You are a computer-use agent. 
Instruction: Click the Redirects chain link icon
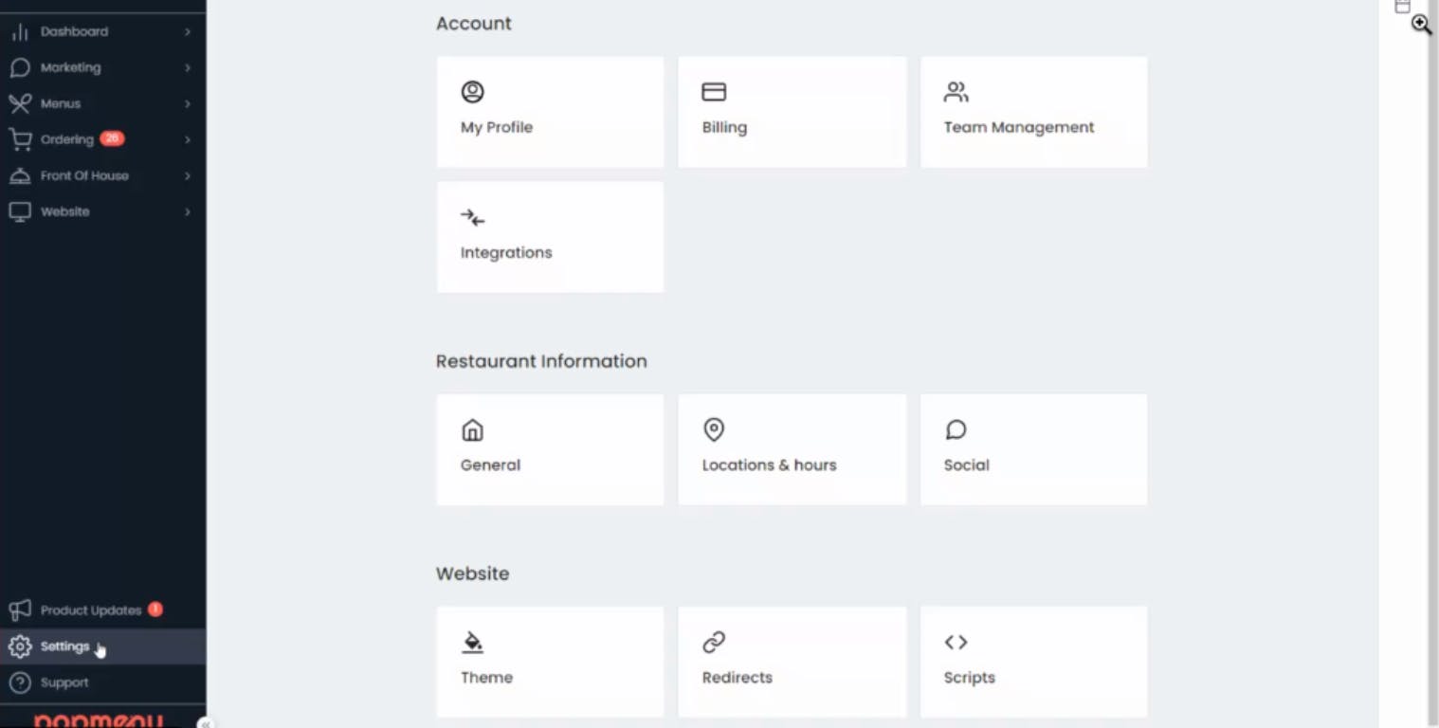pyautogui.click(x=714, y=643)
